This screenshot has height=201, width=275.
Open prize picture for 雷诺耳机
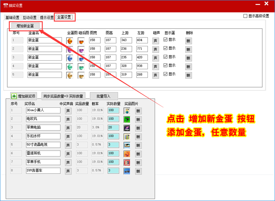point(127,154)
